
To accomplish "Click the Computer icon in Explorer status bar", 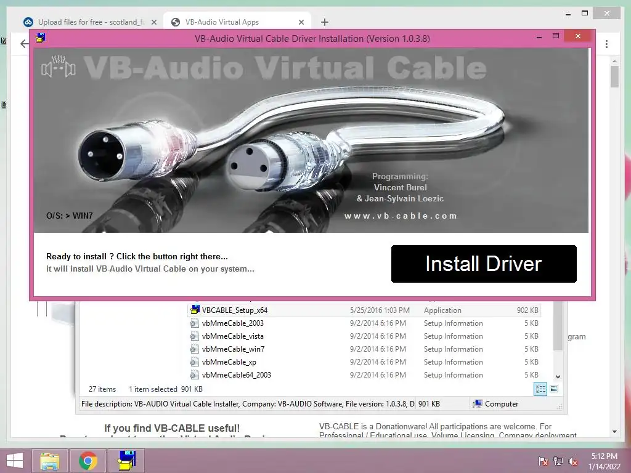I will point(478,404).
